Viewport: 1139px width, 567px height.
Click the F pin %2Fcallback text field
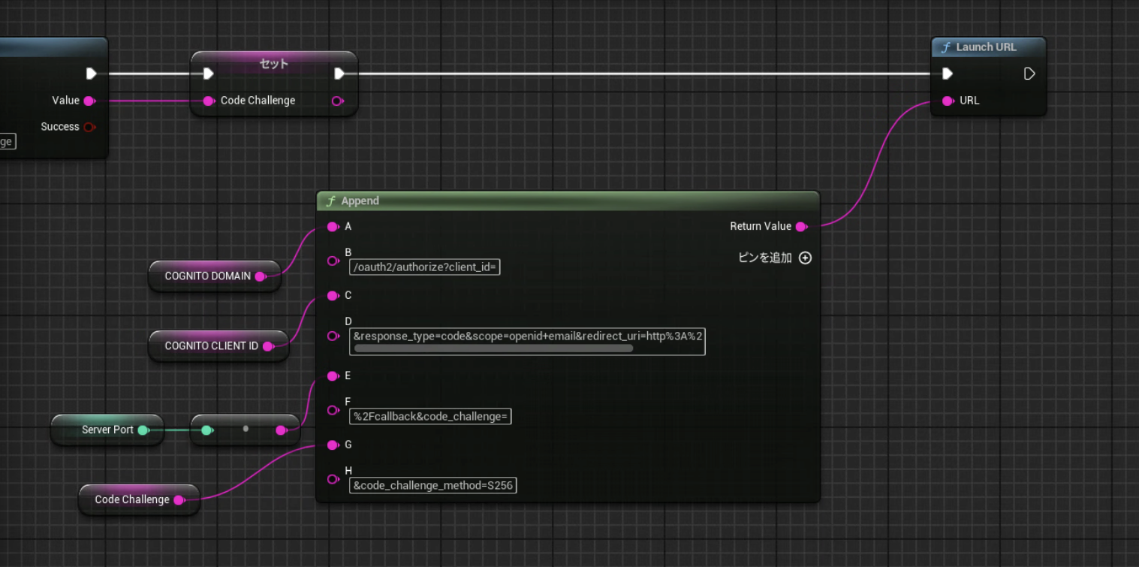point(430,416)
